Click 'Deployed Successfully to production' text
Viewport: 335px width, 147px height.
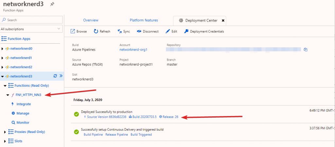(x=107, y=112)
